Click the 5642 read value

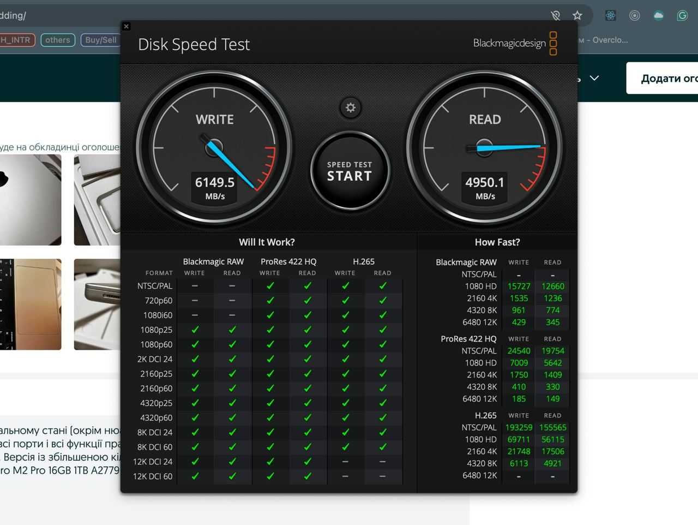point(552,363)
